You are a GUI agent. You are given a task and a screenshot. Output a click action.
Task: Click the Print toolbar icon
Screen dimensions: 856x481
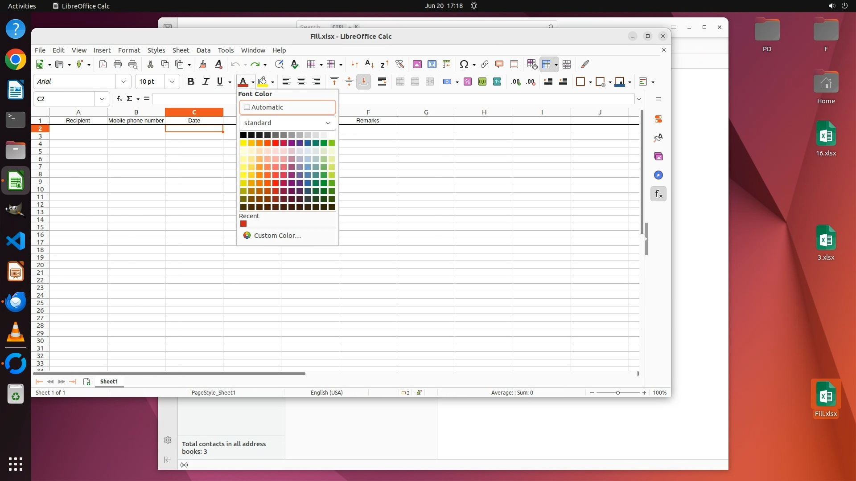click(118, 65)
